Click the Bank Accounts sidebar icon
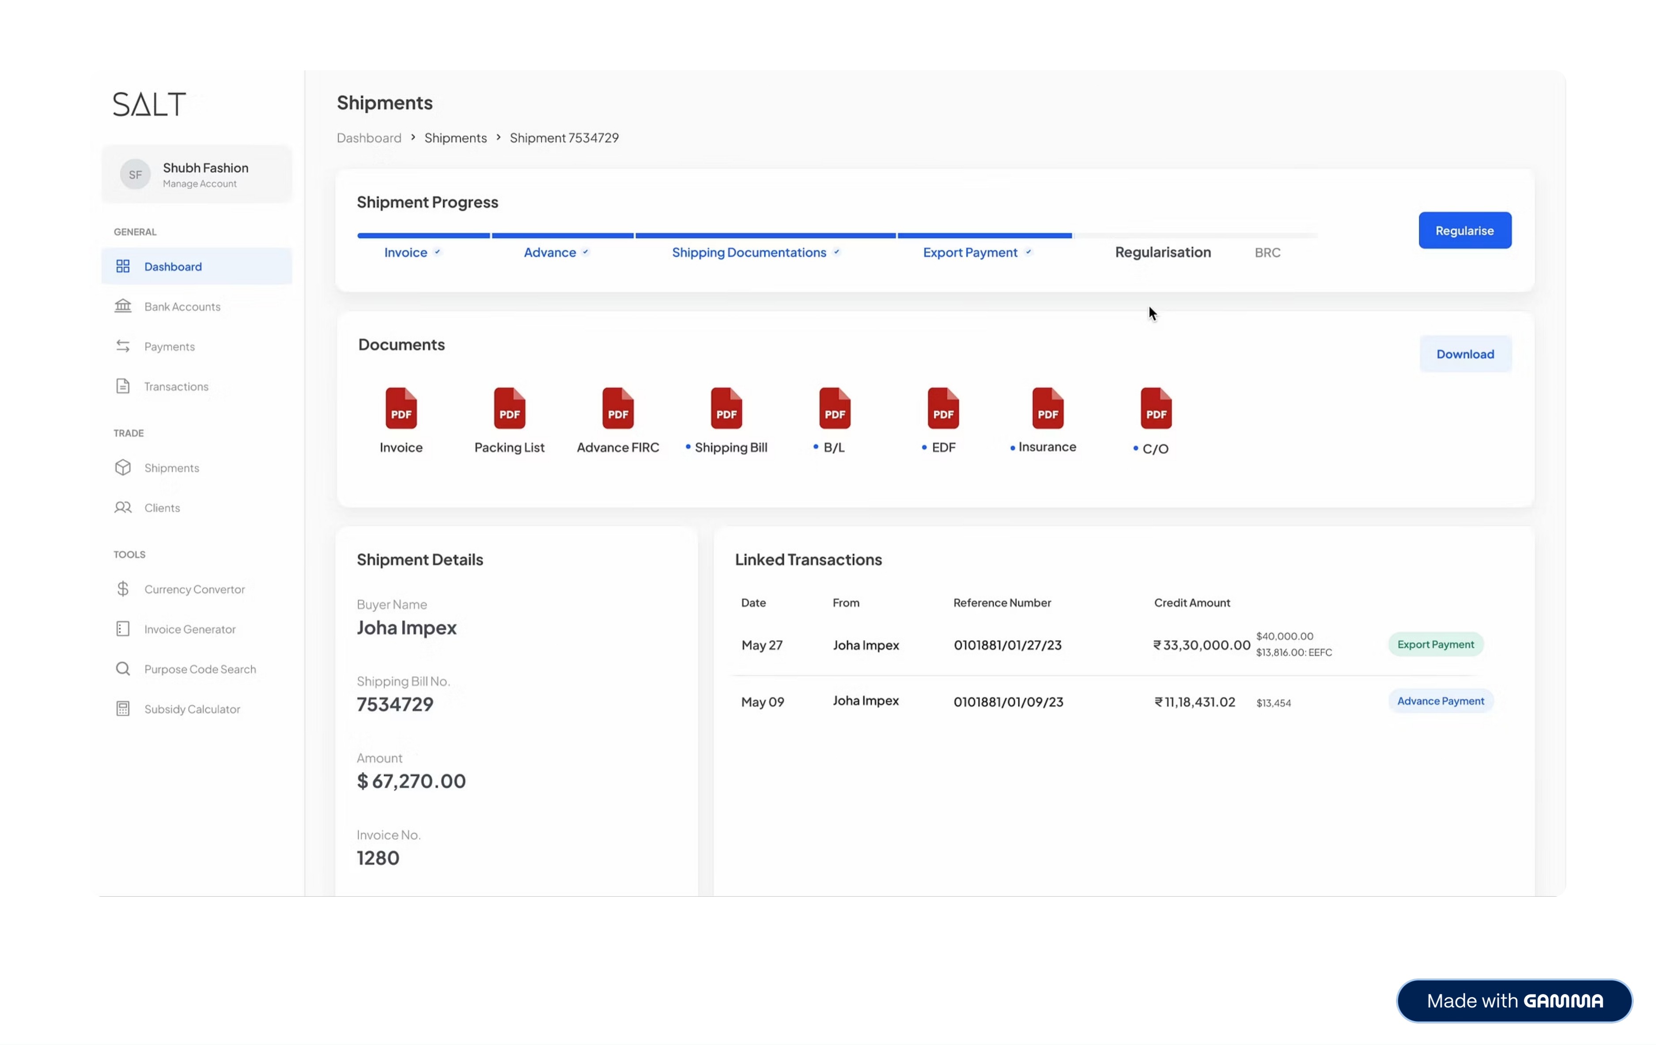Image resolution: width=1656 pixels, height=1045 pixels. click(123, 306)
